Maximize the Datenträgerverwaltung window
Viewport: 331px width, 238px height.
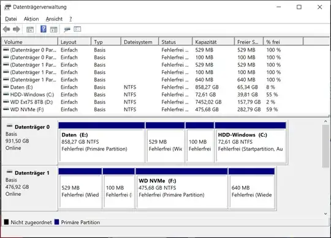click(299, 7)
